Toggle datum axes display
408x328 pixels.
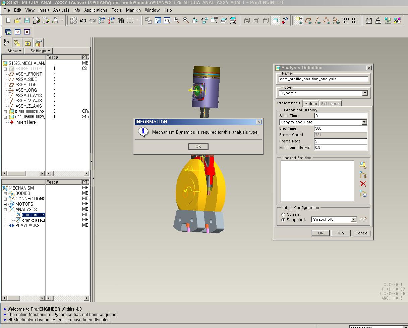(x=317, y=21)
